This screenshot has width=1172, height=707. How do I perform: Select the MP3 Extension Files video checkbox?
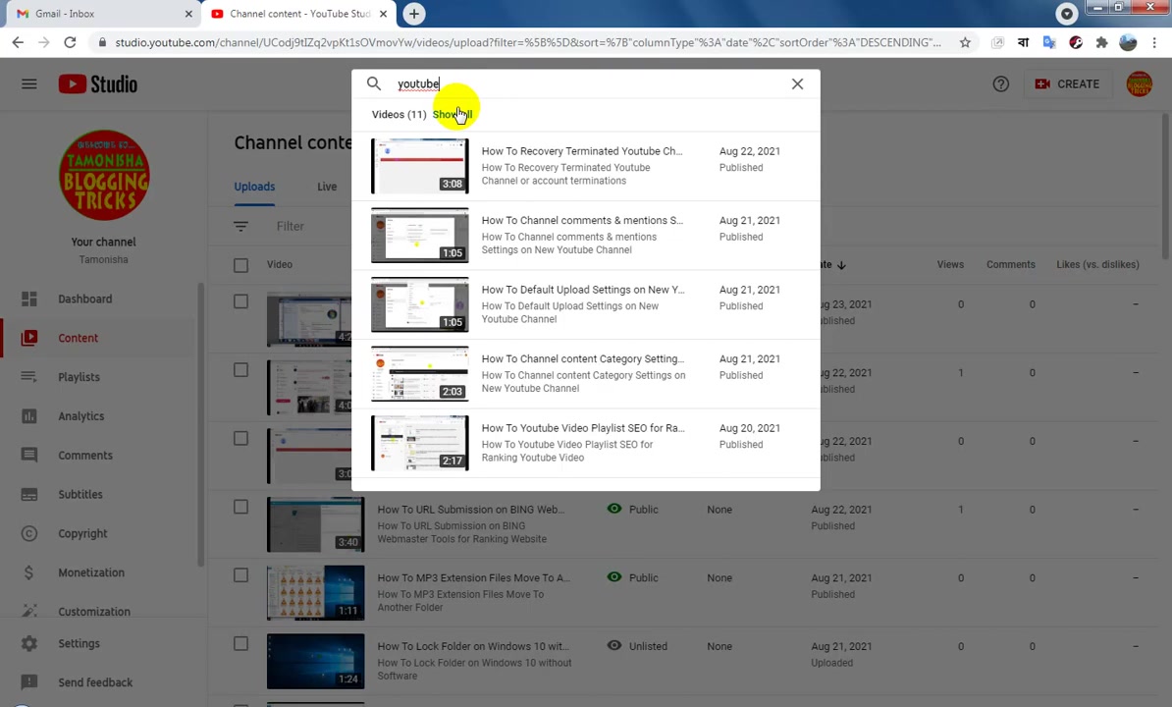click(240, 575)
